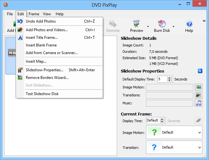Choose Insert Map menu entry

[x=59, y=61]
